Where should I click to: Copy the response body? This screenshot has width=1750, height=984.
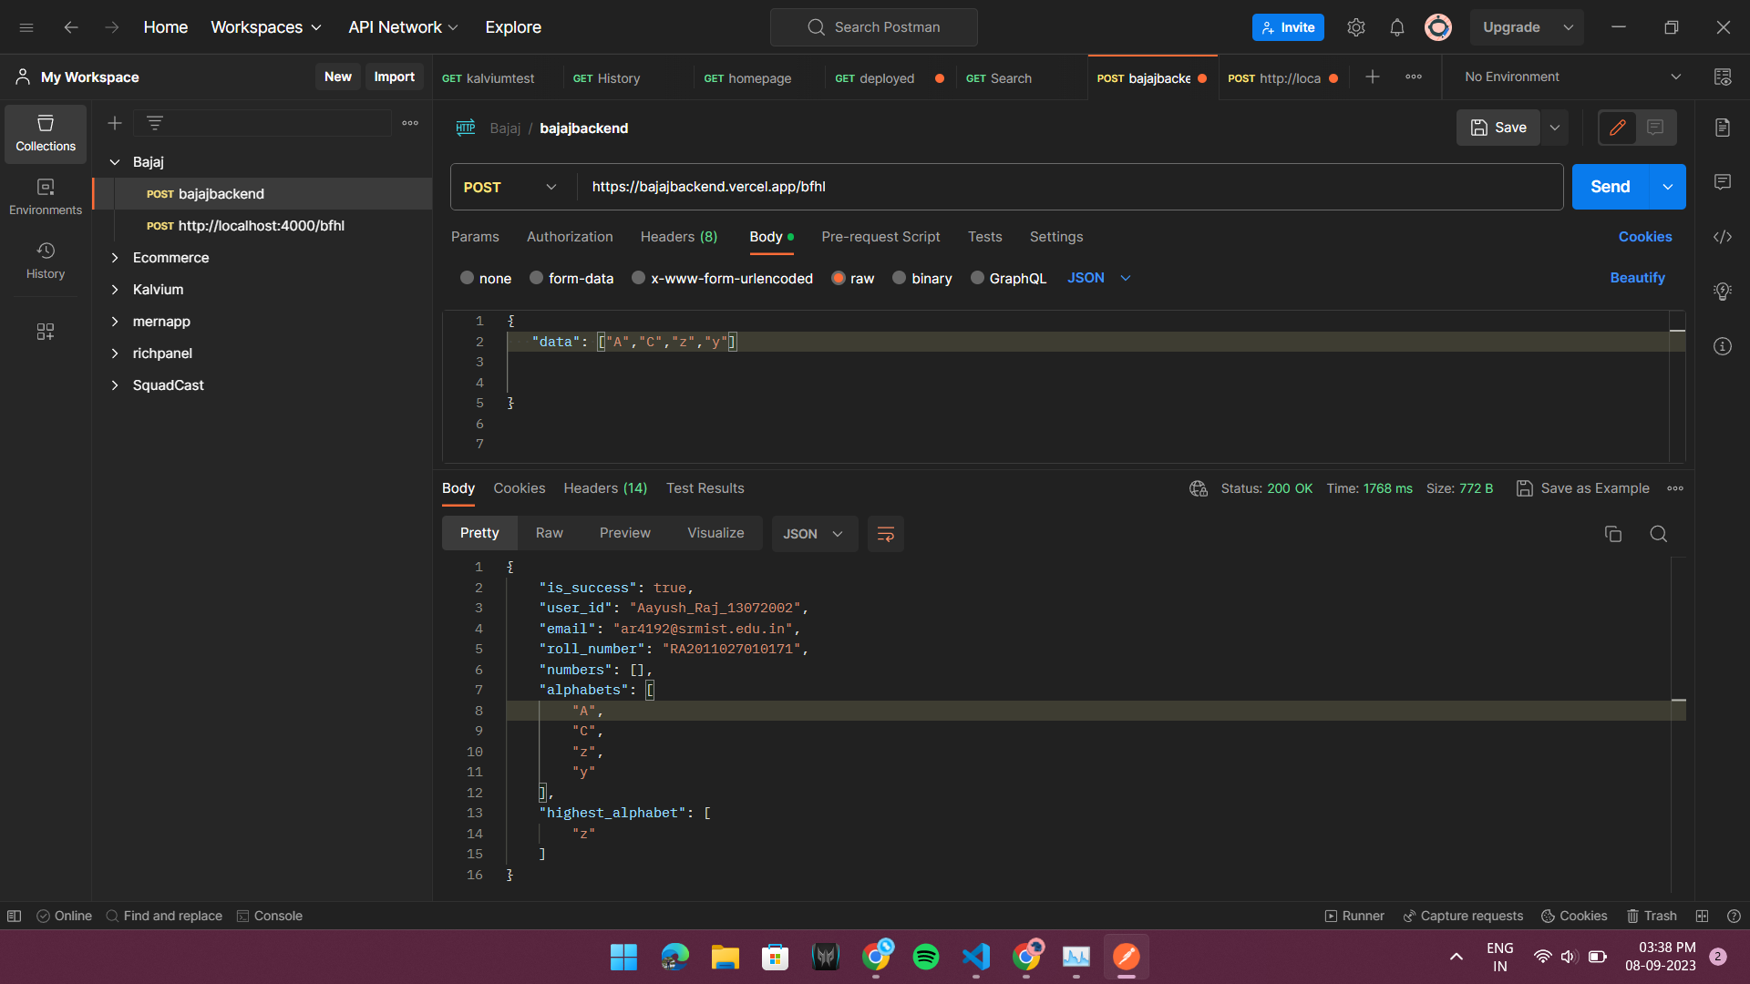[x=1613, y=534]
